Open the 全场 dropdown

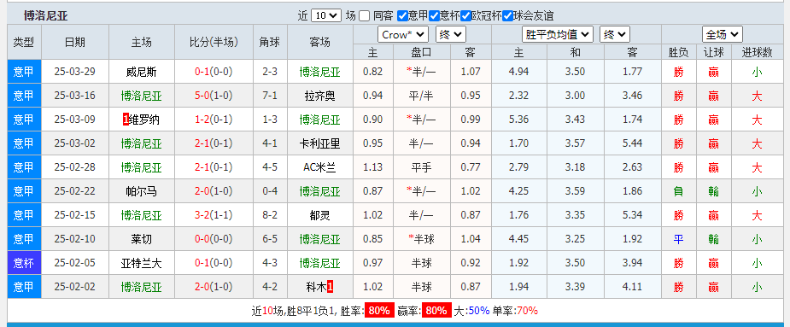point(723,35)
